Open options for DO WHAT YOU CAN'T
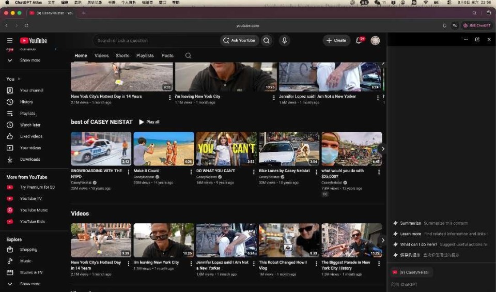The height and width of the screenshot is (292, 496). coord(254,172)
